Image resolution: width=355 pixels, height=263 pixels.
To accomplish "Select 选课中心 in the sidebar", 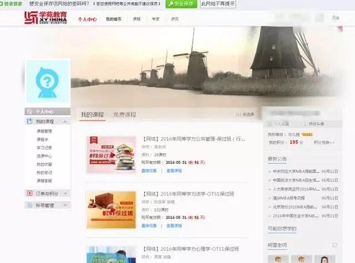I will tap(44, 156).
